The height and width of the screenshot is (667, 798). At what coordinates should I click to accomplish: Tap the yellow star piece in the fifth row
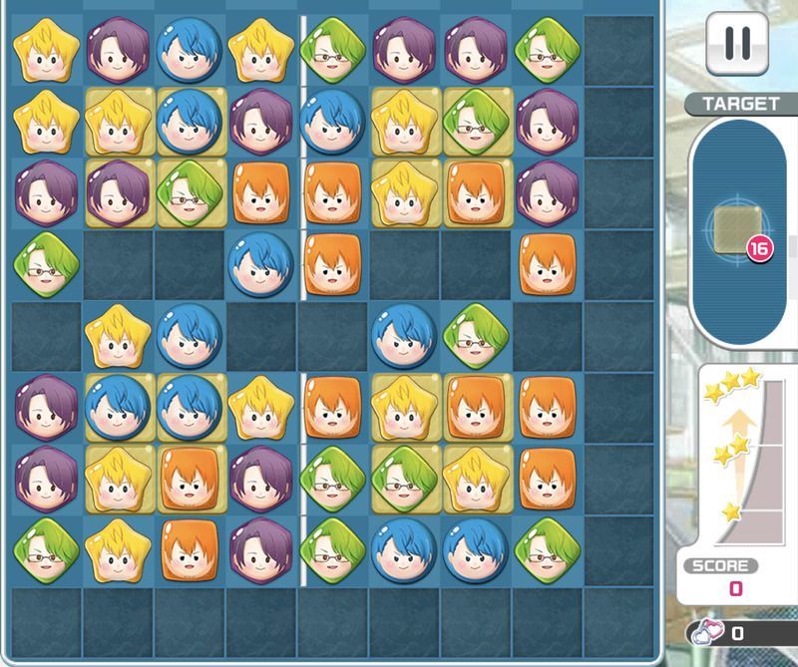point(118,336)
